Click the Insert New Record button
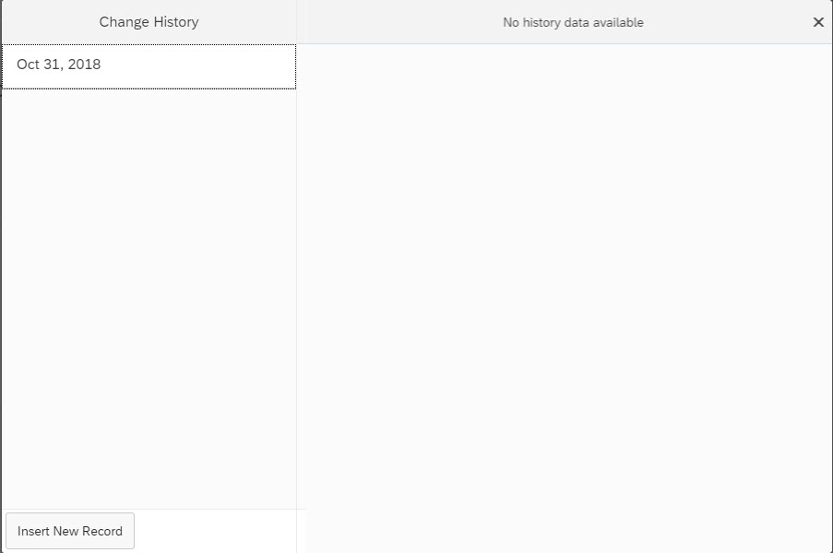The height and width of the screenshot is (553, 833). (x=70, y=531)
